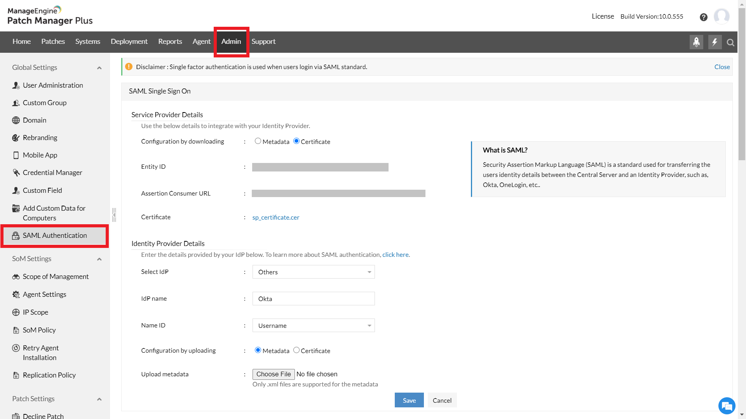Close the disclaimer banner
The height and width of the screenshot is (419, 746).
click(x=722, y=67)
